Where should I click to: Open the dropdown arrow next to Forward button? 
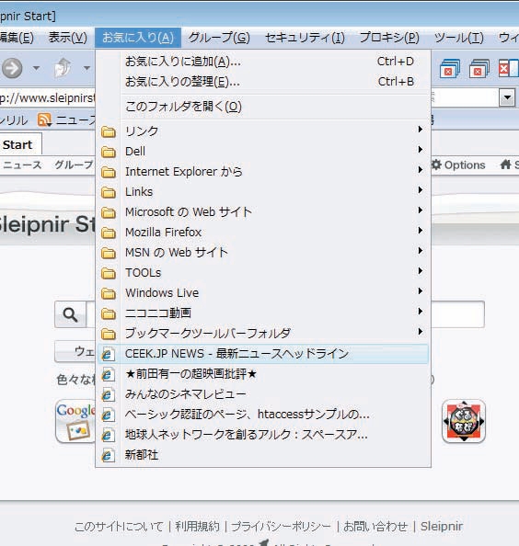pos(36,68)
